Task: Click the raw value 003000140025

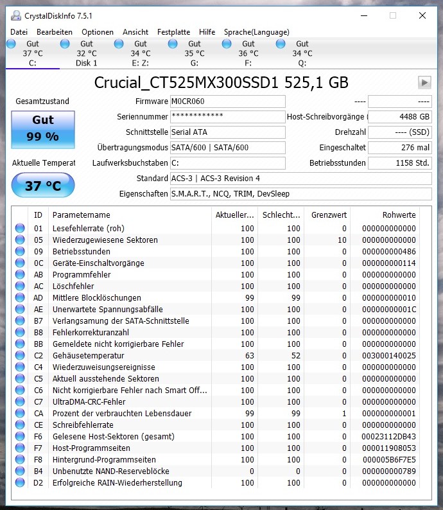Action: [388, 355]
